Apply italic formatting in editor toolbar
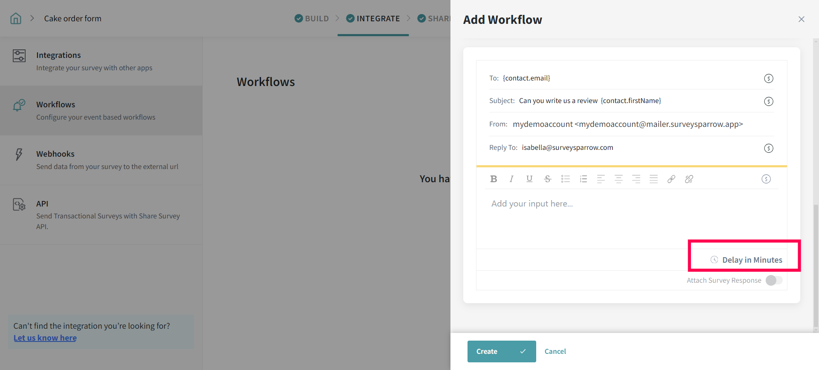The image size is (819, 370). pos(511,179)
